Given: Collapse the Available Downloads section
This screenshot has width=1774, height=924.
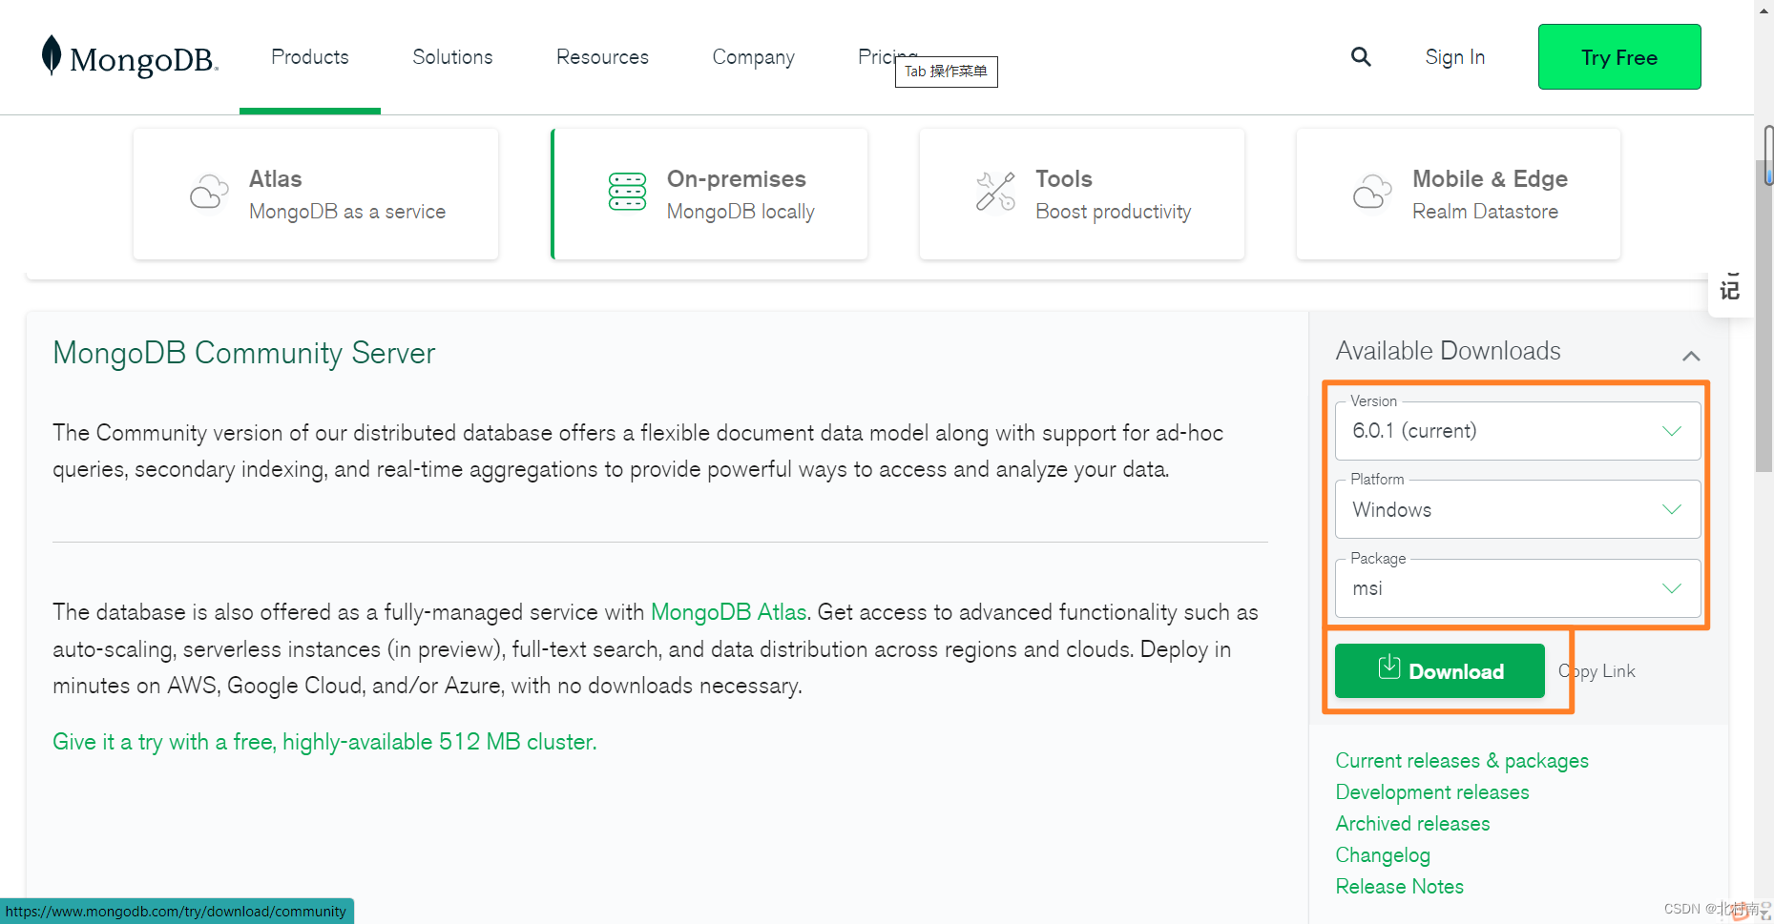Looking at the screenshot, I should click(1691, 355).
